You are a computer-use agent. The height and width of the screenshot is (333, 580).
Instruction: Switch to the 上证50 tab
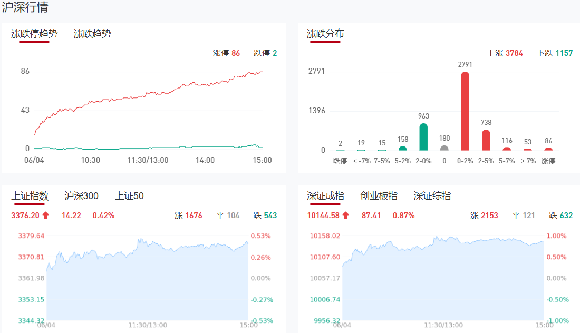(x=129, y=196)
